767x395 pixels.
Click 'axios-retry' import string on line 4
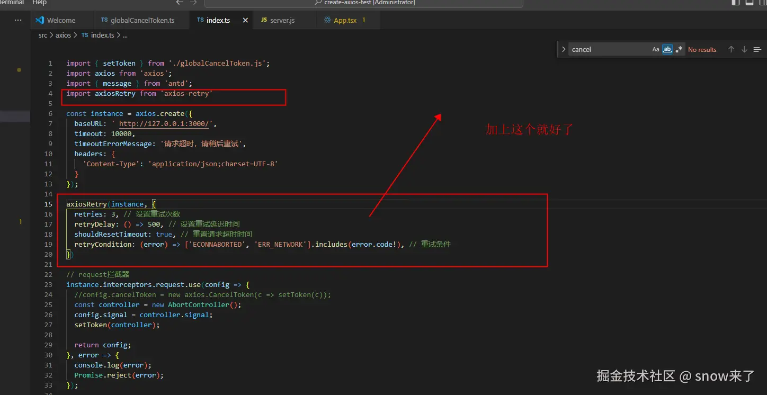click(186, 93)
